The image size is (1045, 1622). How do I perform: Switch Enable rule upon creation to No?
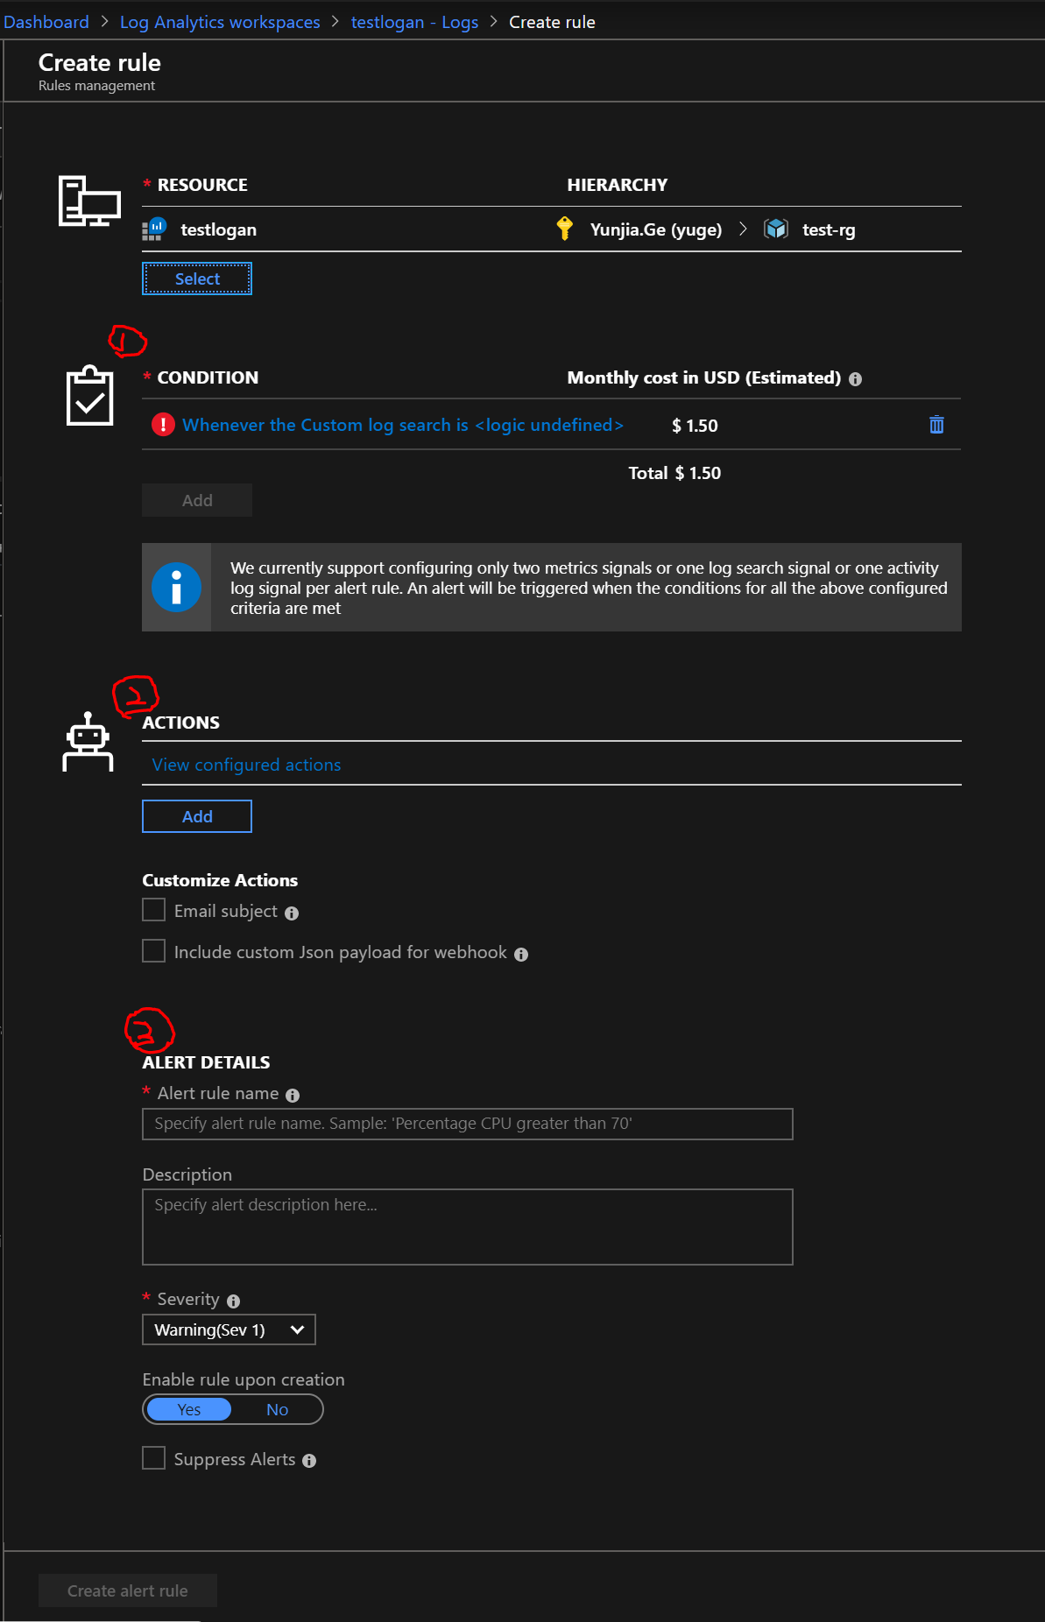pyautogui.click(x=277, y=1410)
